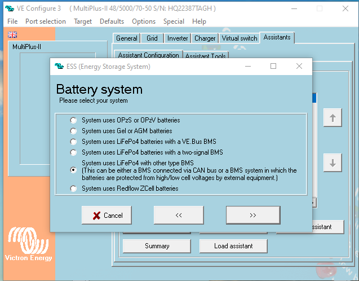Maximize the ESS dialog window
359x281 pixels.
pos(273,66)
